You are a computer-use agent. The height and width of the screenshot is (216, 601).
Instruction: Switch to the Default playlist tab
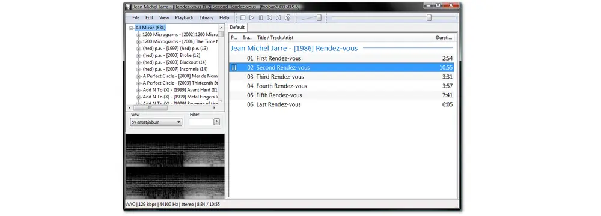237,27
